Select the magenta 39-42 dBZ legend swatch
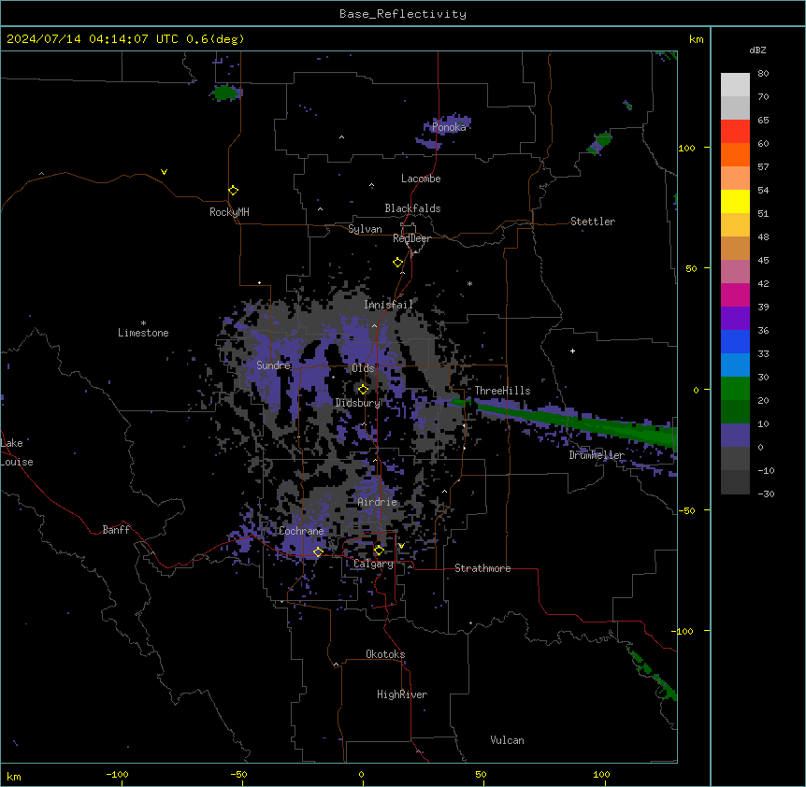 pyautogui.click(x=735, y=294)
